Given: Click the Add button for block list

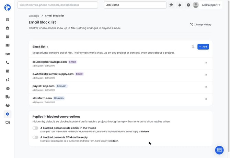Looking at the screenshot, I should [x=203, y=47].
